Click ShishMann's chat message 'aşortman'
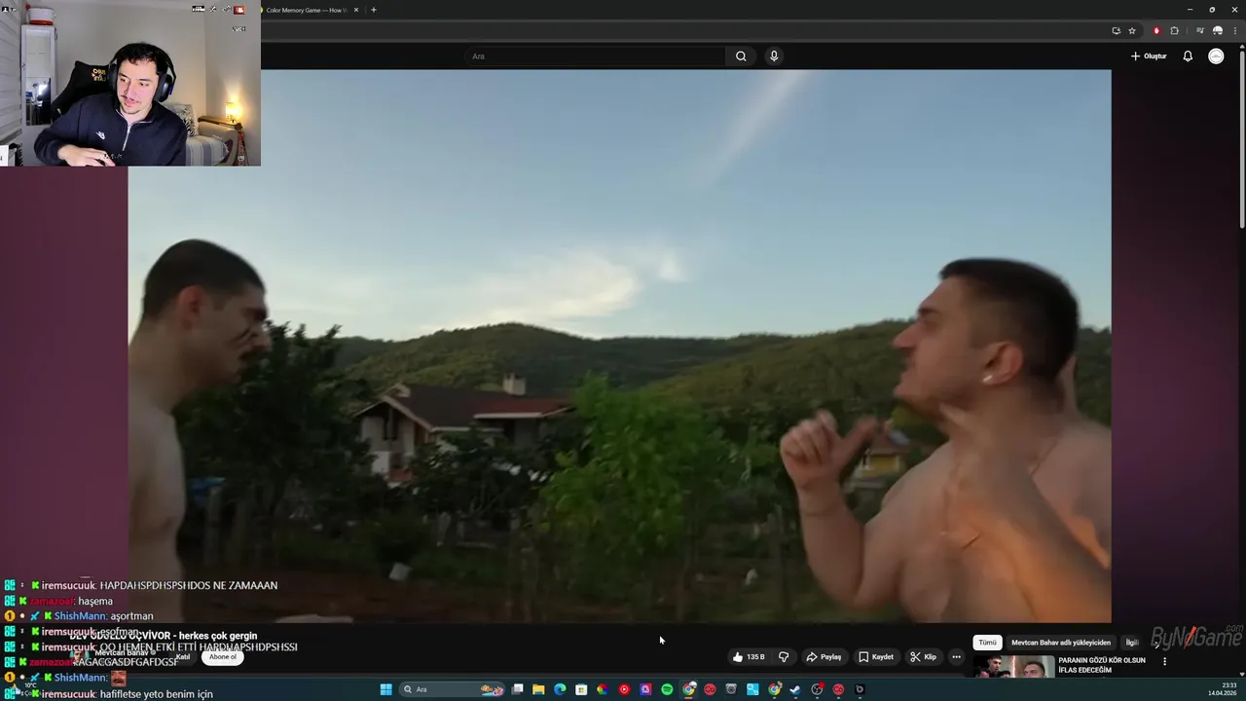 pos(131,616)
